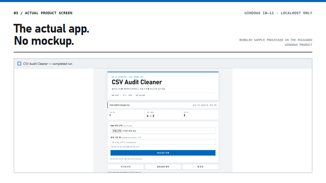Click the 'The actual app. No mockup.' headline
Screen dimensions: 326x183
[x=51, y=34]
